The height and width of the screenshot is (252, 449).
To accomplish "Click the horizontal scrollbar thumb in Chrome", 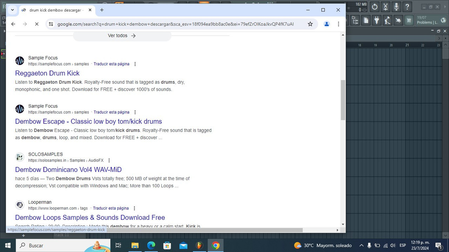I will coord(204,230).
